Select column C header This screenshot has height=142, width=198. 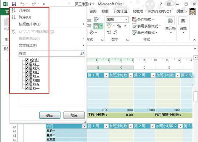pyautogui.click(x=121, y=68)
